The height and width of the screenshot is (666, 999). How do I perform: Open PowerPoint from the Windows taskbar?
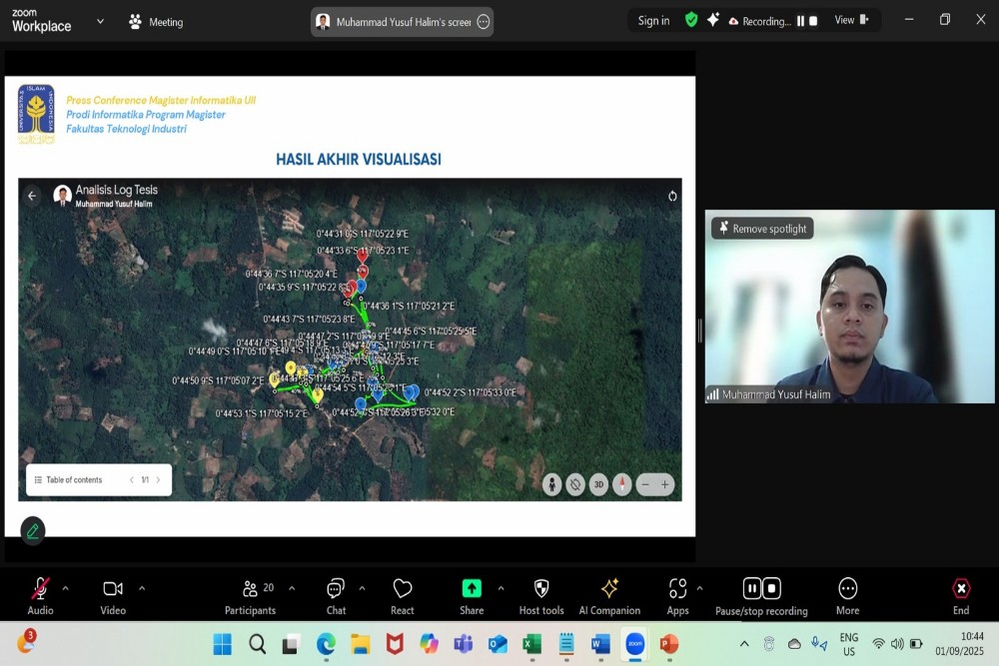(x=668, y=645)
